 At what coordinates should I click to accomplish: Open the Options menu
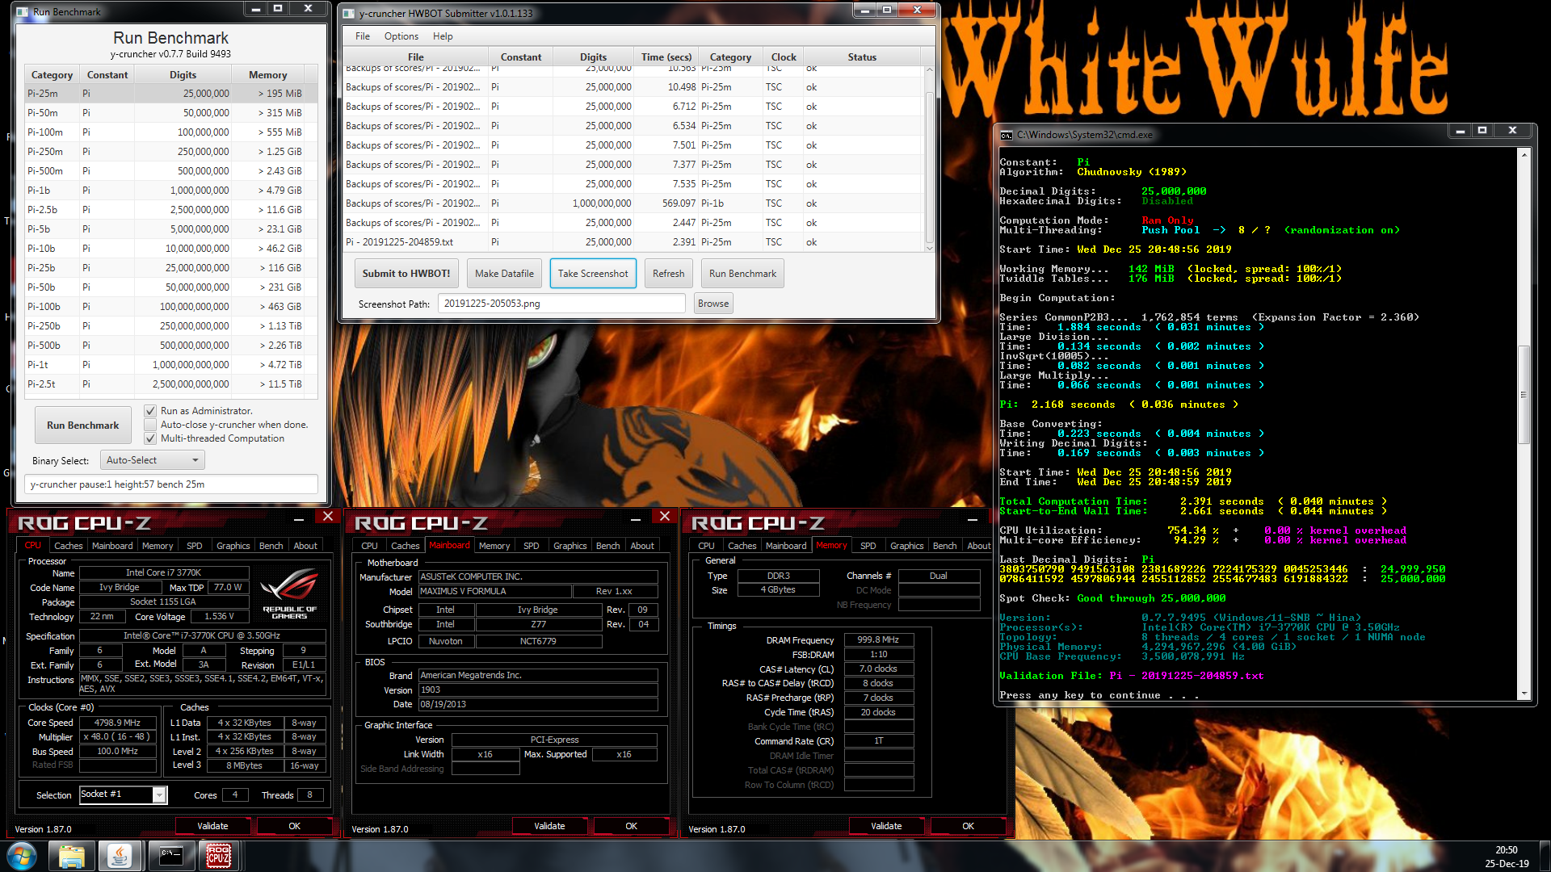point(401,36)
